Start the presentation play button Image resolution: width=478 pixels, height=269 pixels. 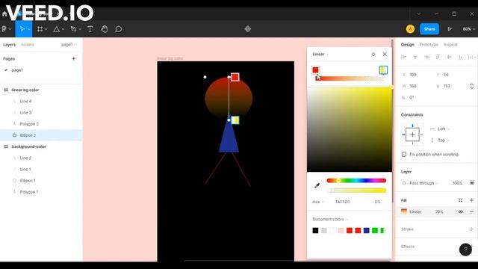point(450,29)
